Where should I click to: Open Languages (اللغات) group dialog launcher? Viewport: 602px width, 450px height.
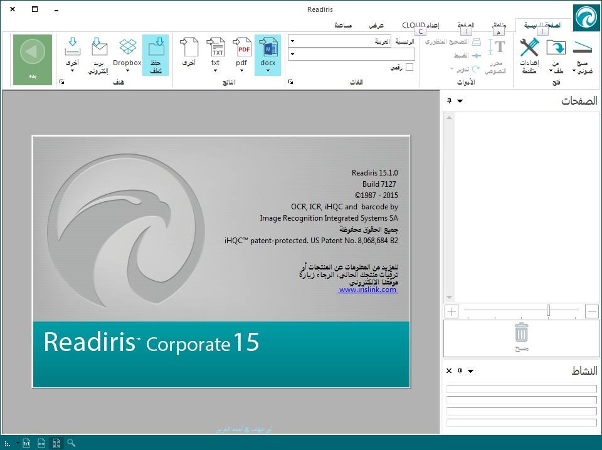point(290,81)
